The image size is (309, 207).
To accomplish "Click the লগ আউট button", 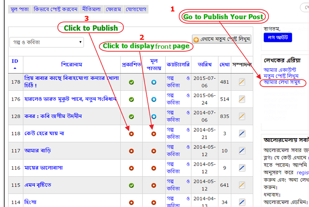I will 277,37.
